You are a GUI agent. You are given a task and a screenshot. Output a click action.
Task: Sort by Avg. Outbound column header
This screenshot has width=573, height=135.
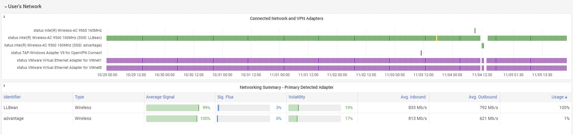[483, 97]
